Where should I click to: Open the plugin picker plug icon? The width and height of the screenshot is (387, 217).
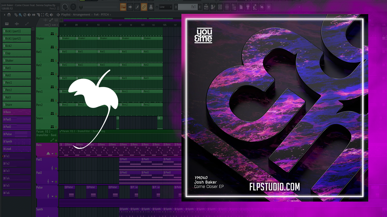pos(248,7)
